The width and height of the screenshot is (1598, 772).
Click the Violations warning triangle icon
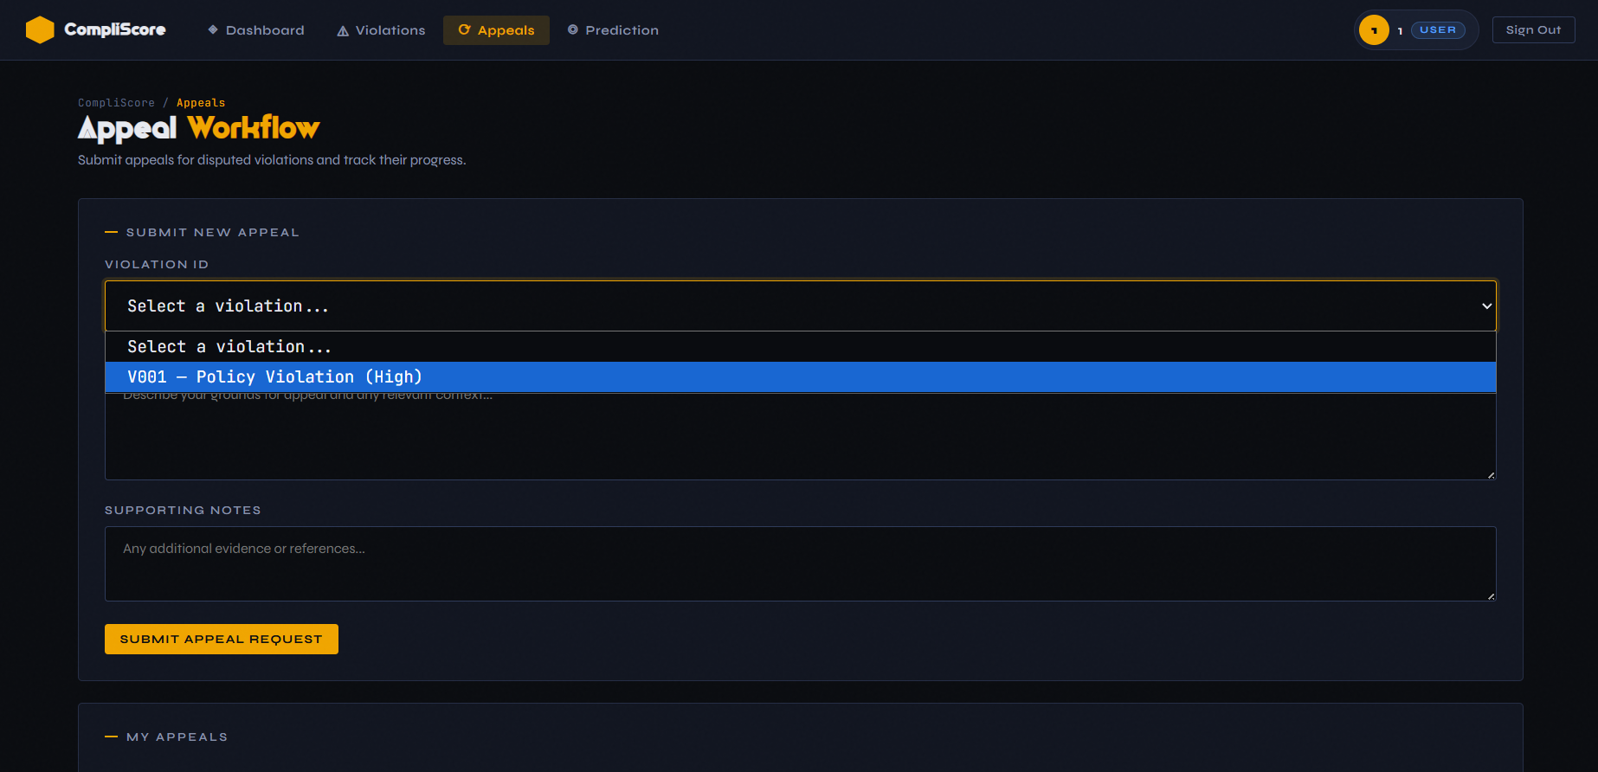(343, 31)
